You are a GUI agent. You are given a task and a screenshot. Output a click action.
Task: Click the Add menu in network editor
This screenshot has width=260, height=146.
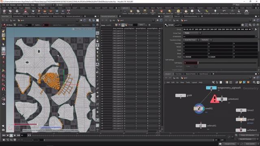point(168,82)
